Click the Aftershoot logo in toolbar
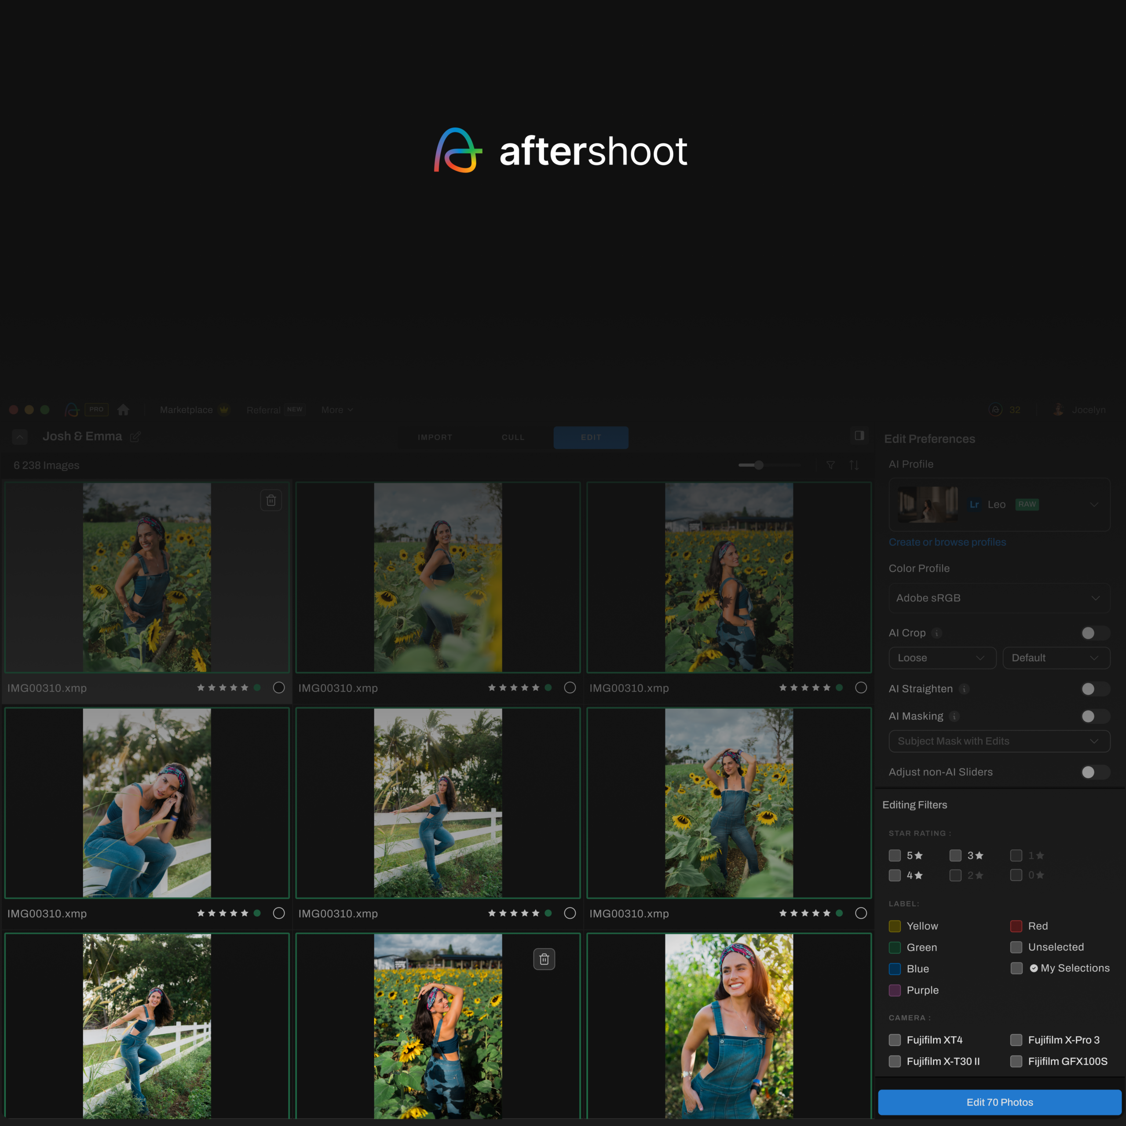The image size is (1126, 1126). (x=72, y=410)
